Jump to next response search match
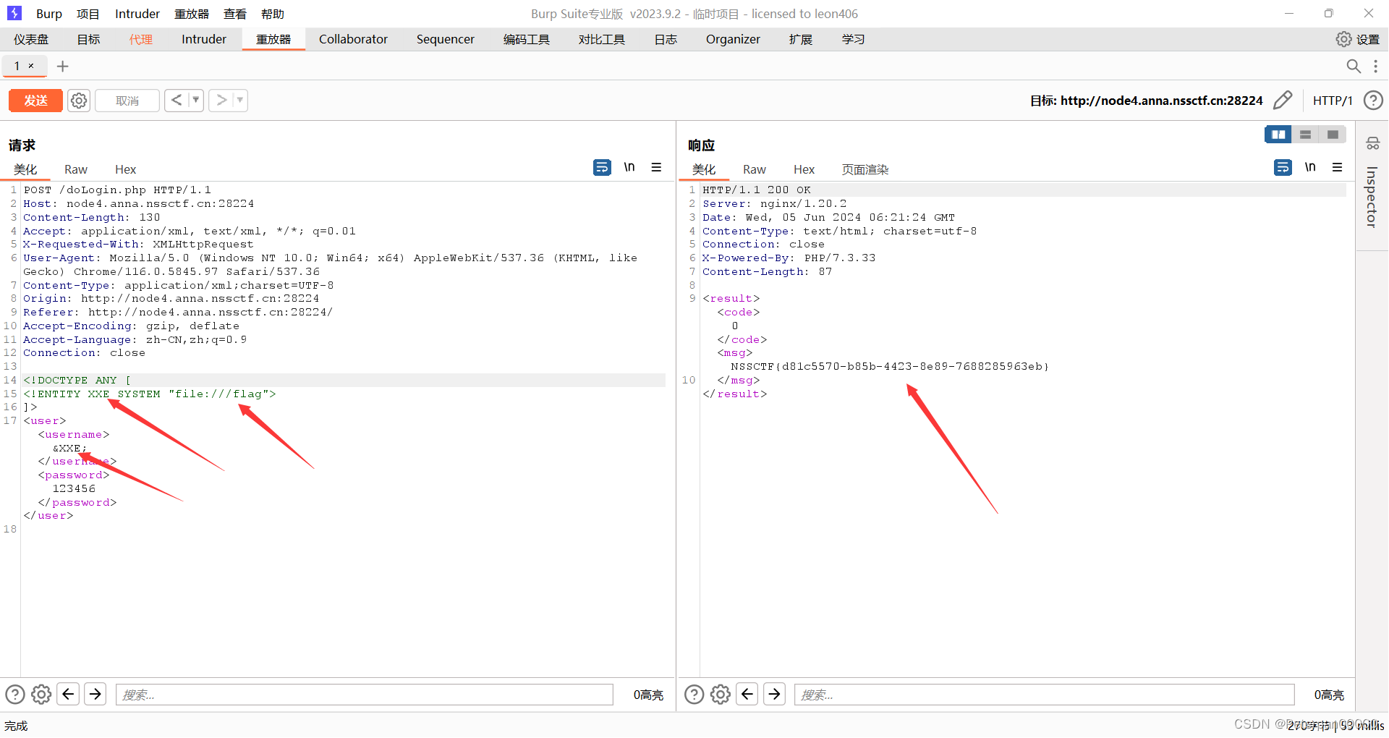 point(774,695)
